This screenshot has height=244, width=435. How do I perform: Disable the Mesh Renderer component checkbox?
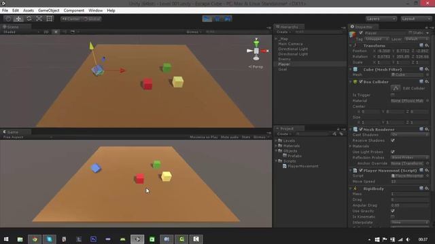click(361, 129)
